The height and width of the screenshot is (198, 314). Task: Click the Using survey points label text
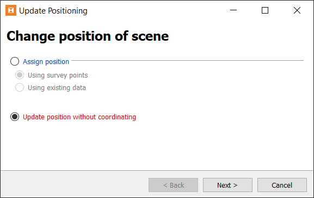point(58,75)
